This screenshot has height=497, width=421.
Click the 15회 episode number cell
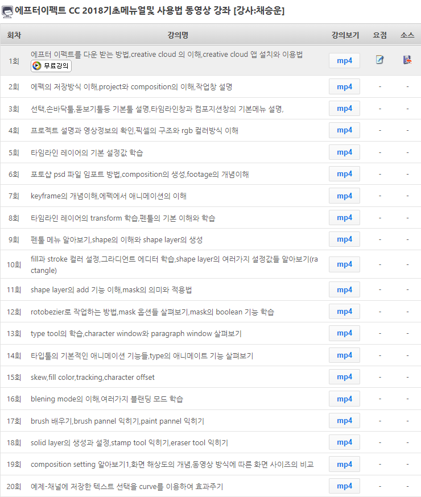(x=14, y=378)
